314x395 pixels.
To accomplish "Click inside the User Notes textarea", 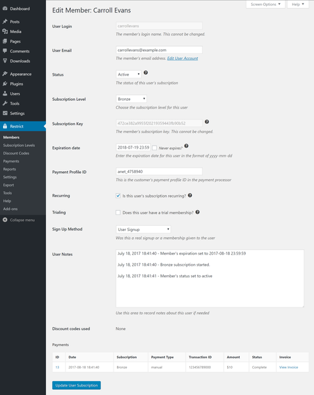I will pyautogui.click(x=210, y=278).
